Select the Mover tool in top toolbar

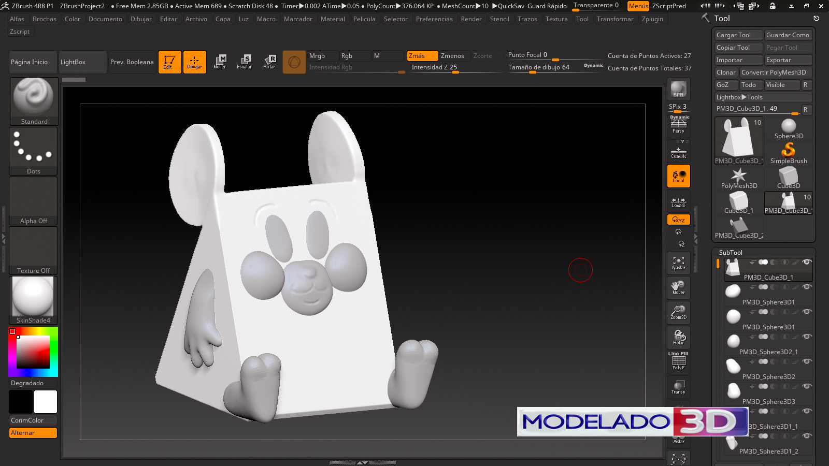[220, 62]
